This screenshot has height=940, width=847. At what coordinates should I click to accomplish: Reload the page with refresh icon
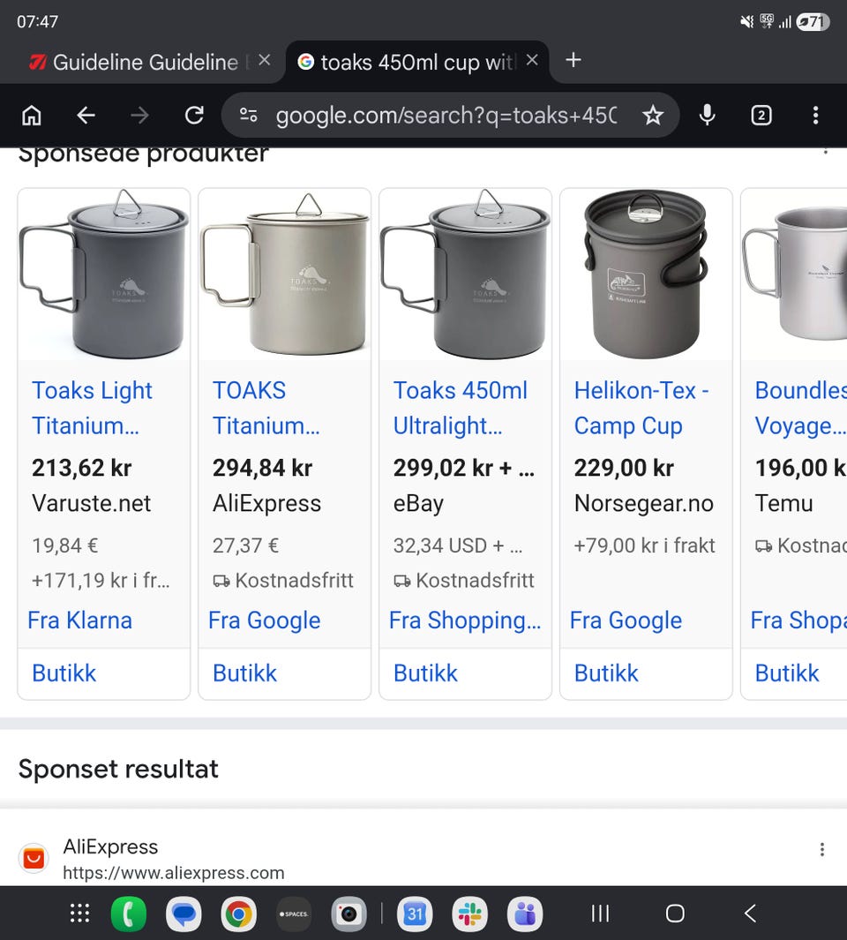coord(194,115)
